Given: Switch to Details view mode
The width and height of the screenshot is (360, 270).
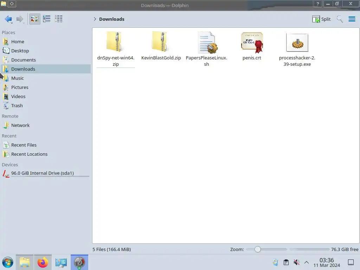Looking at the screenshot, I should tap(59, 19).
